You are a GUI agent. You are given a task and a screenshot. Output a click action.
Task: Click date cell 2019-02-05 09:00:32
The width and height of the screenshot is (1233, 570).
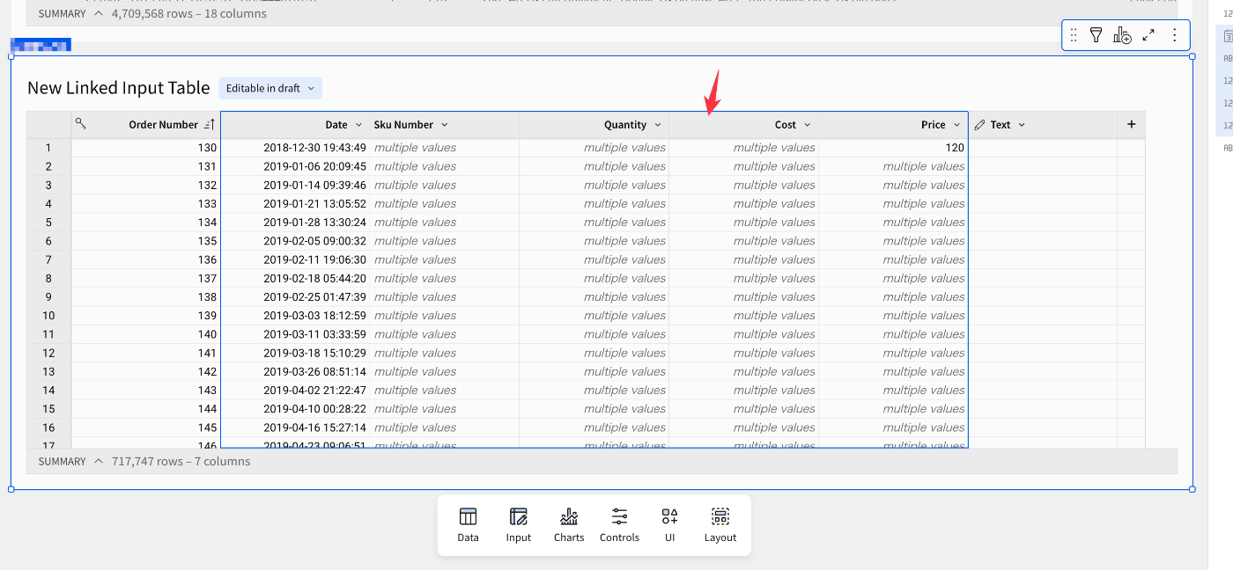[295, 241]
